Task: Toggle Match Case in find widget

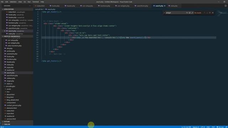Action: point(187,13)
